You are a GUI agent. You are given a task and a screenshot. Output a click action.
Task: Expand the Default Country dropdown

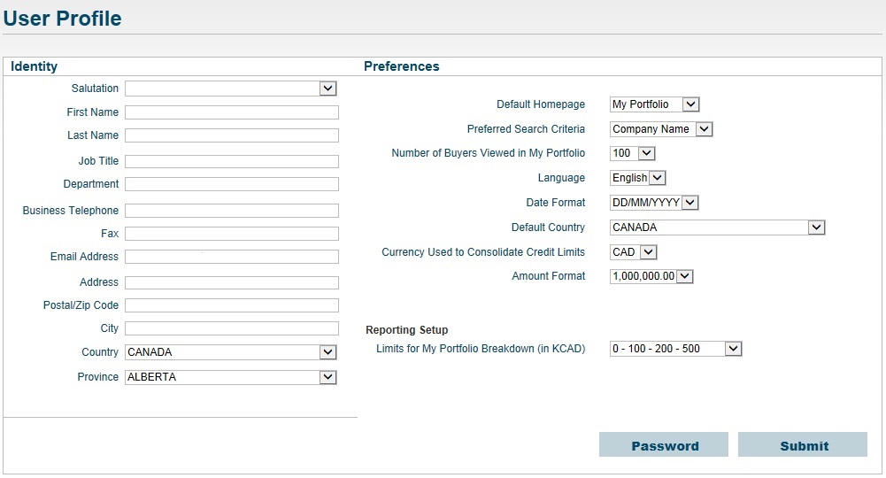click(x=718, y=227)
